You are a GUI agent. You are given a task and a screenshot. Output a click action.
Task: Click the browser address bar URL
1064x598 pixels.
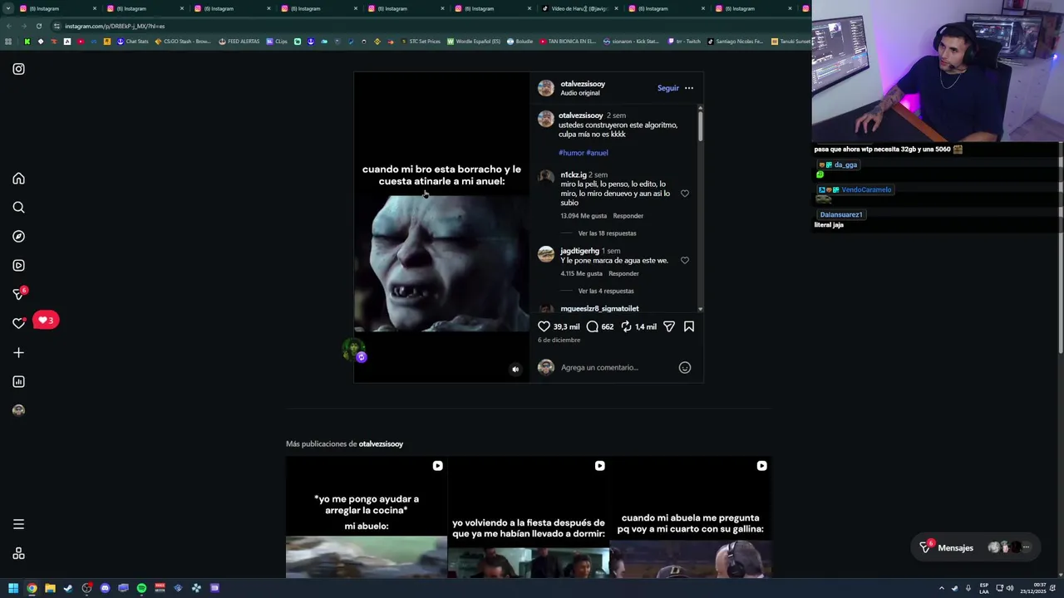115,26
